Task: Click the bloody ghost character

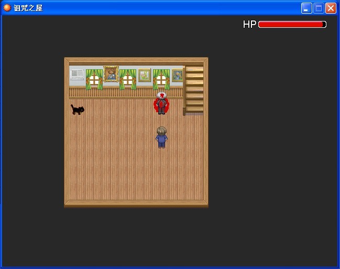Action: (161, 103)
